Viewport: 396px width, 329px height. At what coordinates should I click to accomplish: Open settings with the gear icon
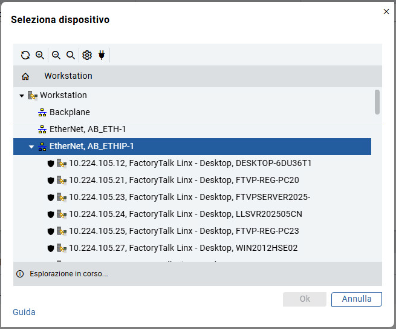pos(87,55)
